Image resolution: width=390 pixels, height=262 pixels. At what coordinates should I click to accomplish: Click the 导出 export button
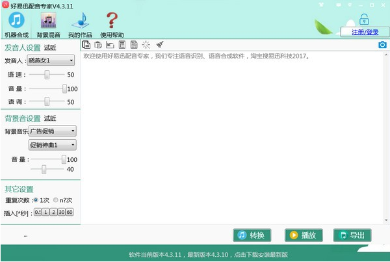point(352,235)
